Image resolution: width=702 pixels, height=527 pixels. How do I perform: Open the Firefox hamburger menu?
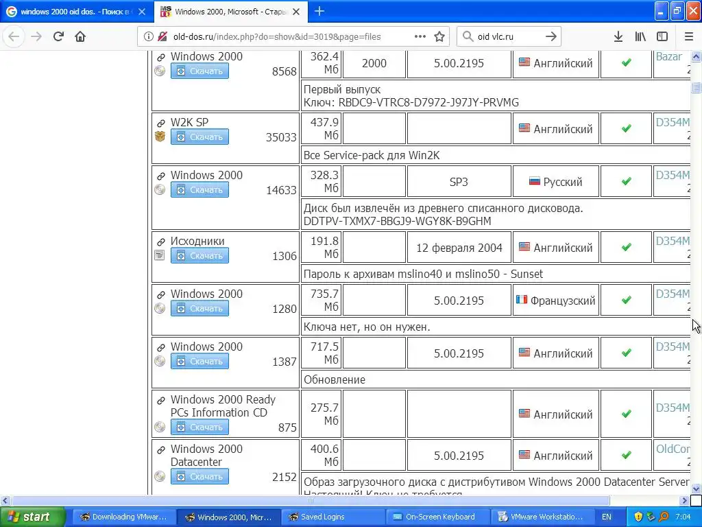688,36
